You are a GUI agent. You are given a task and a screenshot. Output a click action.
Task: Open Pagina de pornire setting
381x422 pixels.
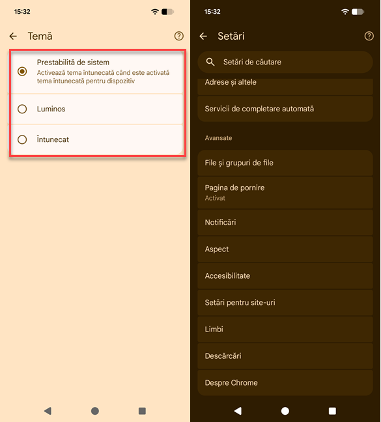coord(285,192)
